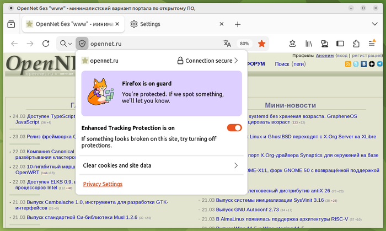Screen dimensions: 386x231
Task: Open the RSS feed icon on OpenNet
Action: point(348,65)
